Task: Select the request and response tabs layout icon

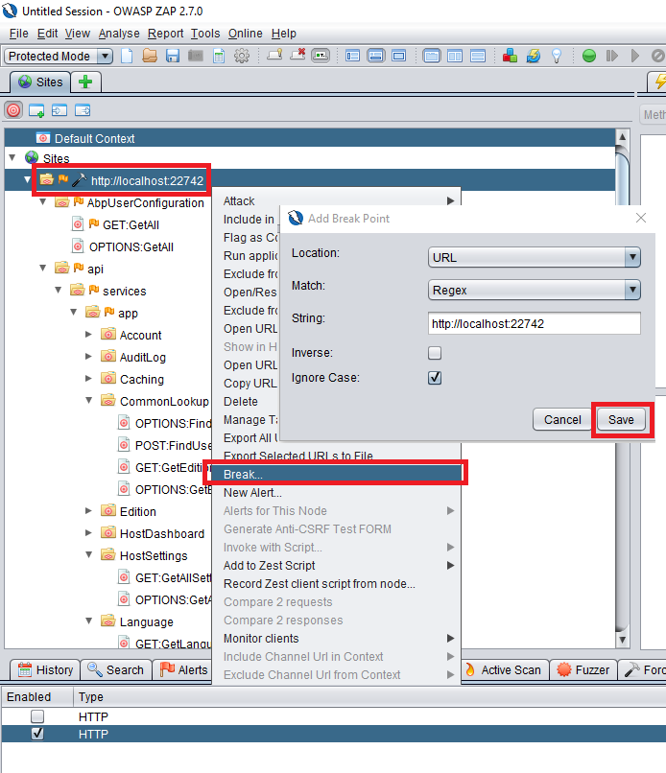Action: (x=431, y=56)
